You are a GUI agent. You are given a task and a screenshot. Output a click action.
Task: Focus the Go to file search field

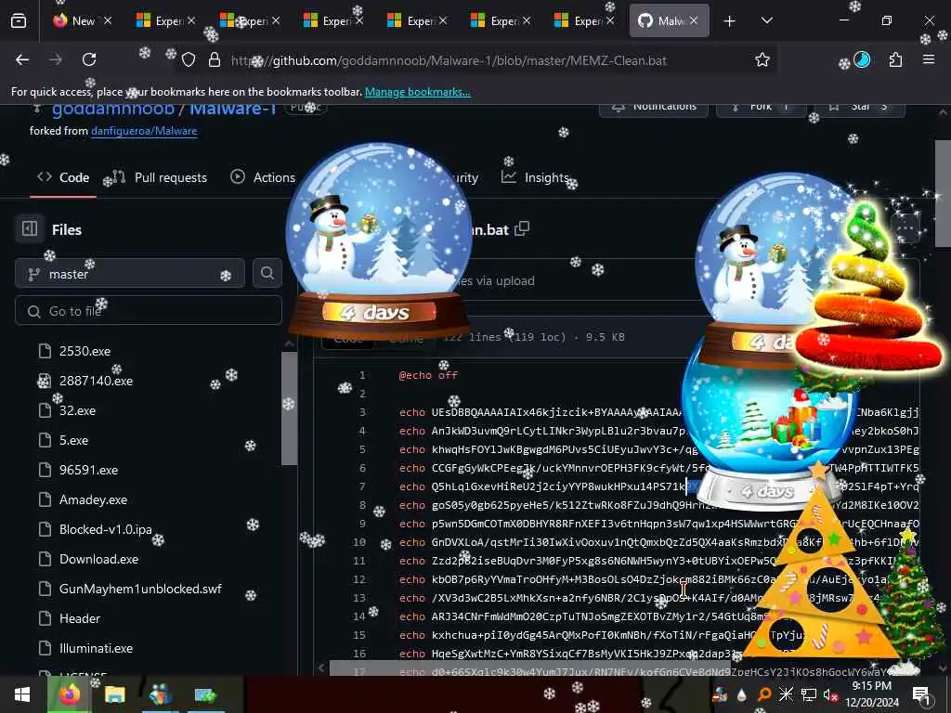coord(148,311)
